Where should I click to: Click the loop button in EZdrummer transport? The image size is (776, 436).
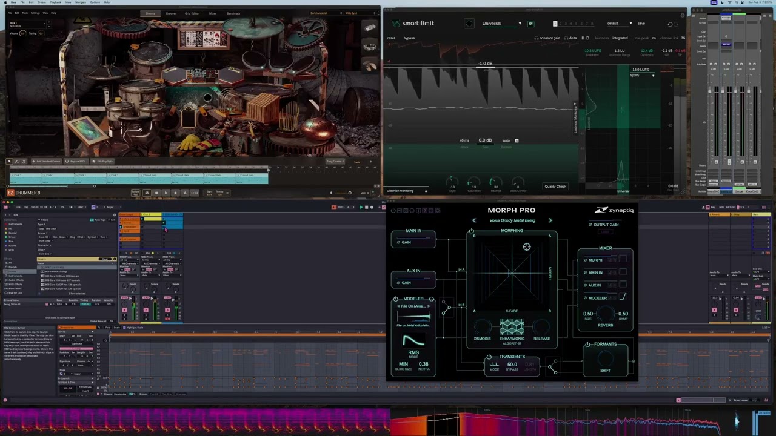click(x=147, y=193)
